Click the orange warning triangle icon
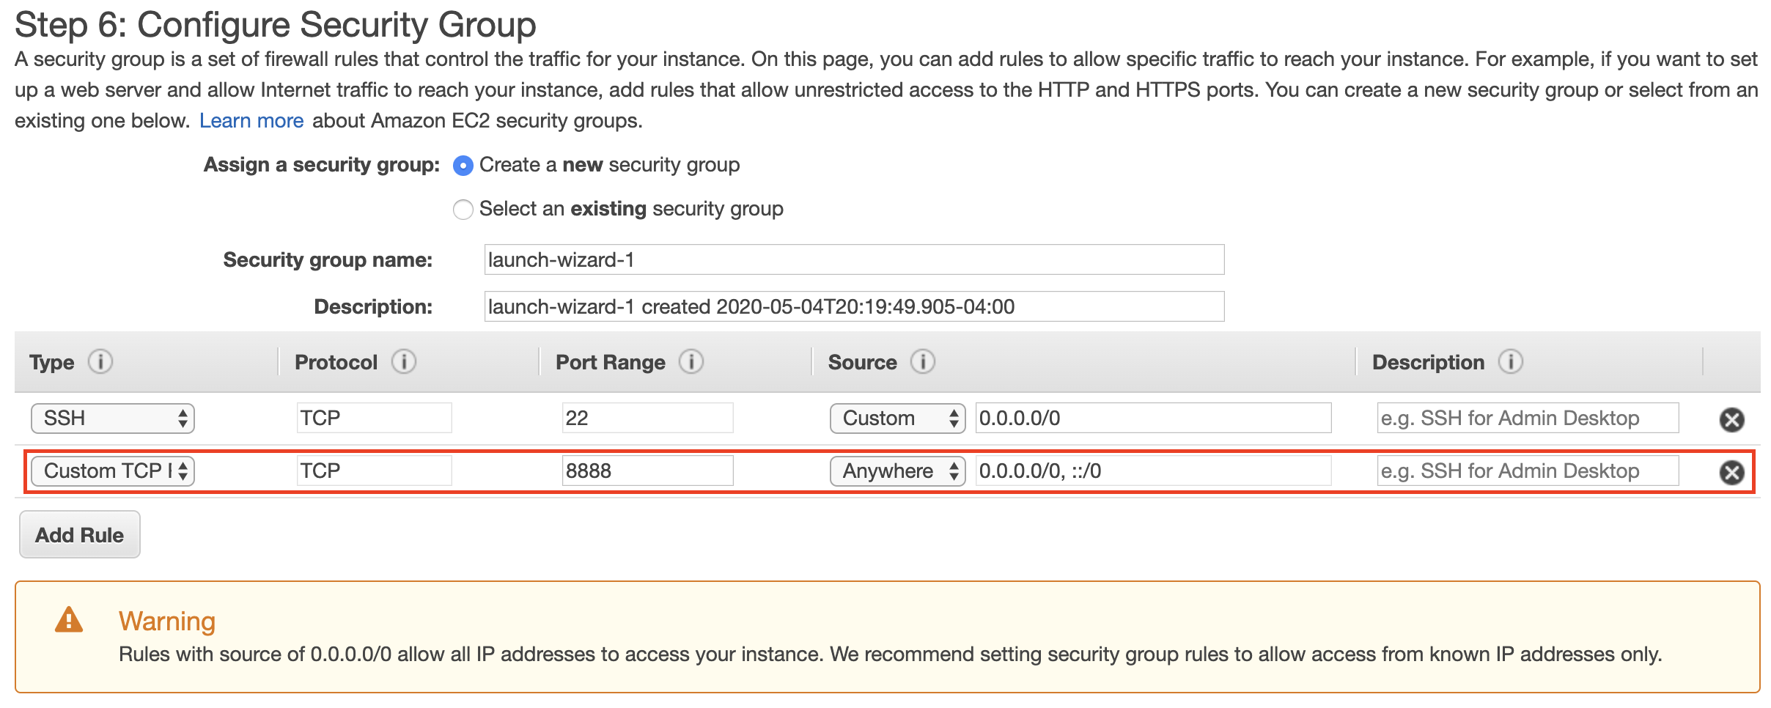Screen dimensions: 1771x708 point(69,620)
